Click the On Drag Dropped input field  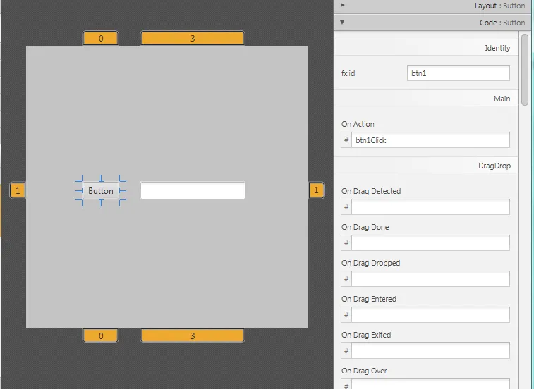click(430, 279)
